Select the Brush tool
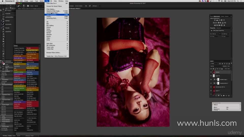Screen dimensions: 244x137 click(3, 26)
